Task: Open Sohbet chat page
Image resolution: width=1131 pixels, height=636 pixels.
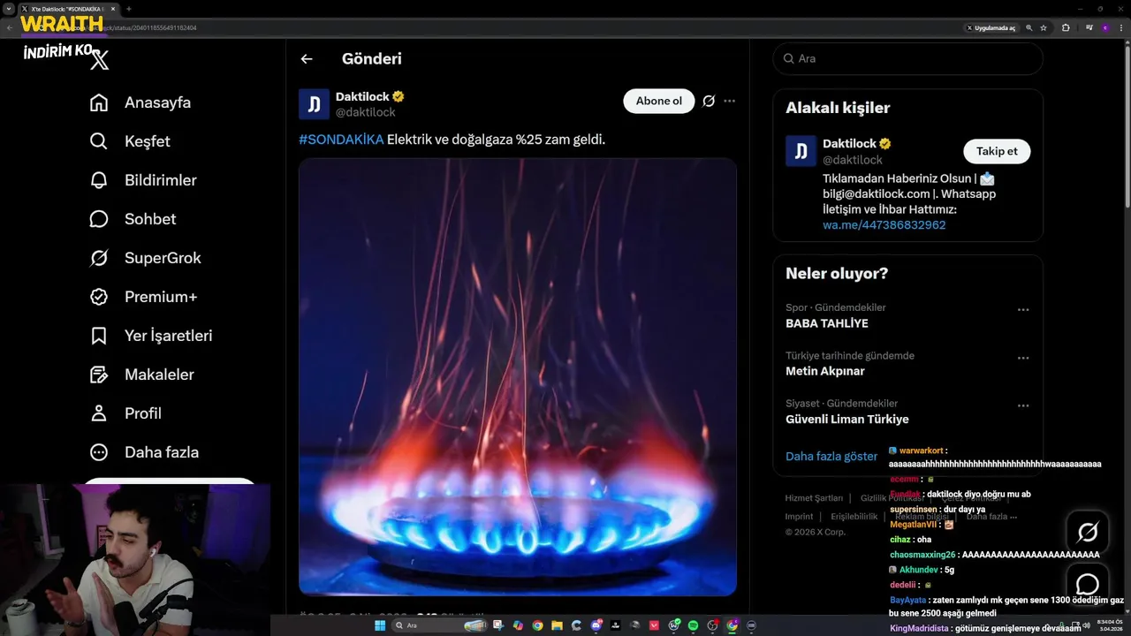Action: pyautogui.click(x=133, y=219)
